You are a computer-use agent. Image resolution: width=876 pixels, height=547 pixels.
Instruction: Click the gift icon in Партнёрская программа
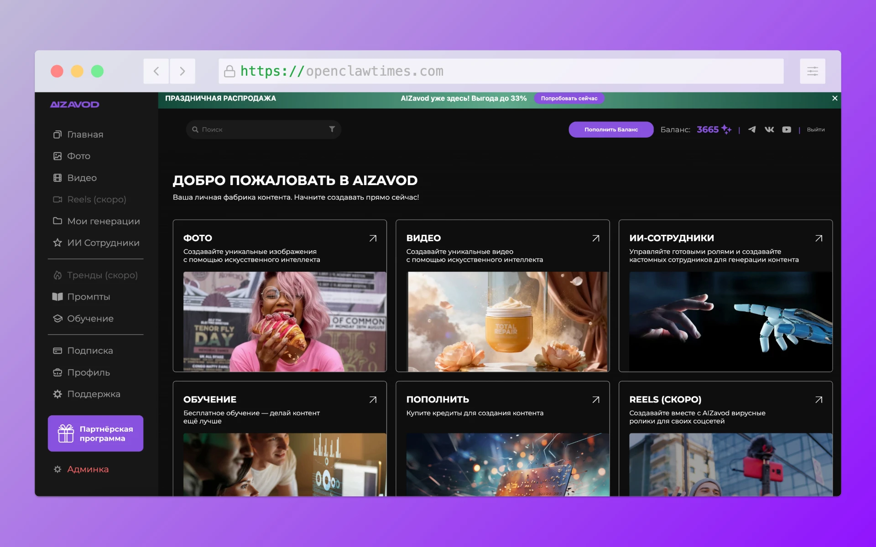click(66, 433)
